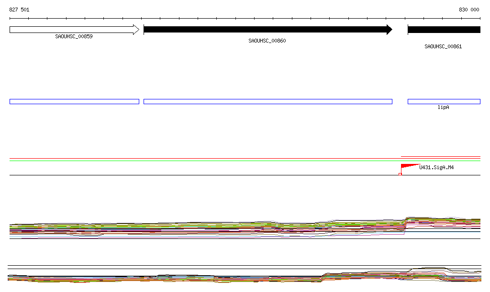
Task: Click the lipA gene name label
Action: pos(444,108)
